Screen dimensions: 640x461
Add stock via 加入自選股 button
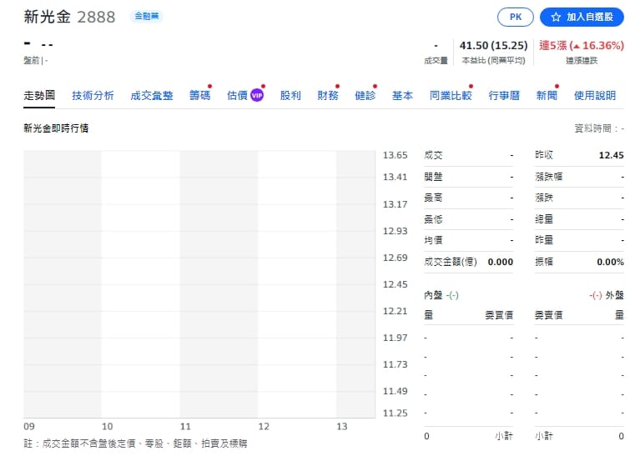coord(582,18)
